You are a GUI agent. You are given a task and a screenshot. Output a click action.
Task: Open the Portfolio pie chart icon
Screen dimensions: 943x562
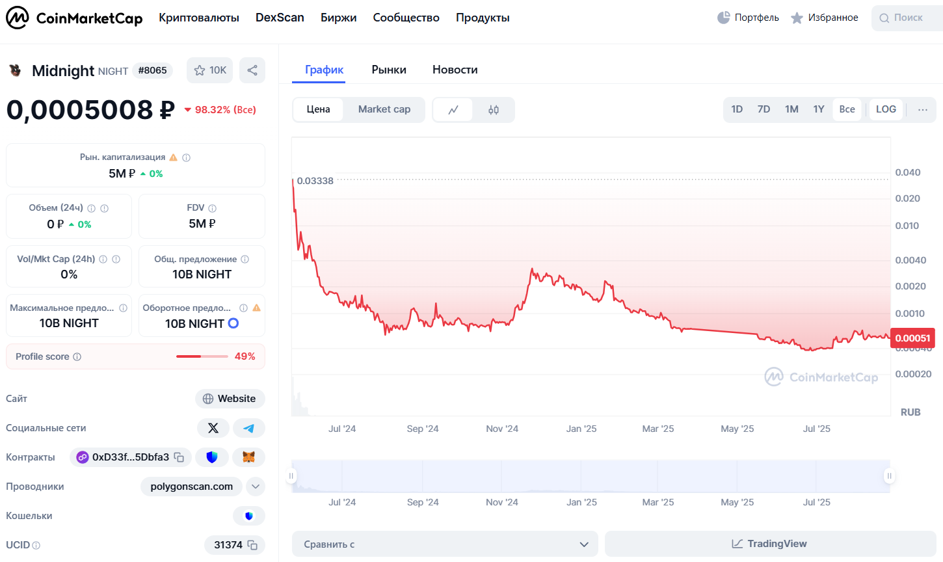[723, 18]
